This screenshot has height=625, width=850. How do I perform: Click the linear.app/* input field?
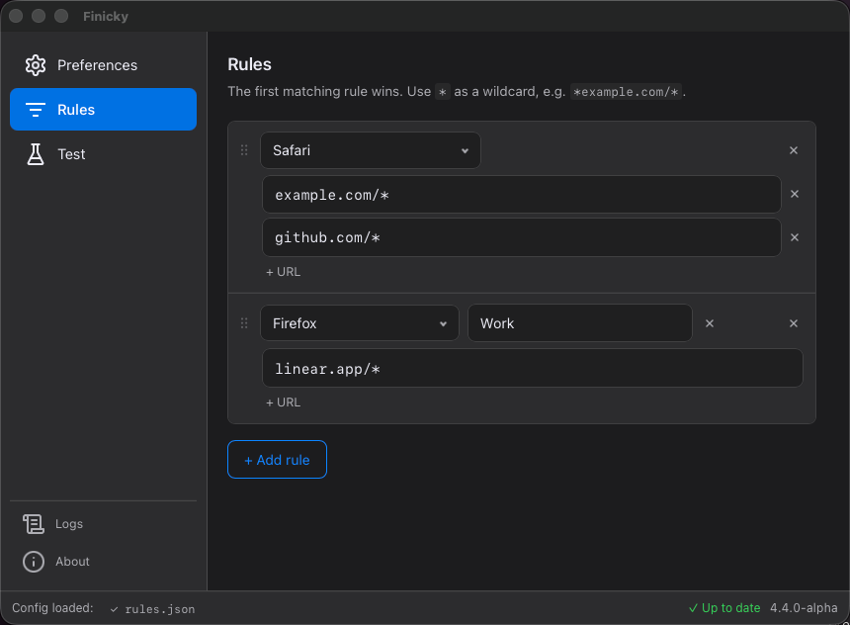pos(532,368)
